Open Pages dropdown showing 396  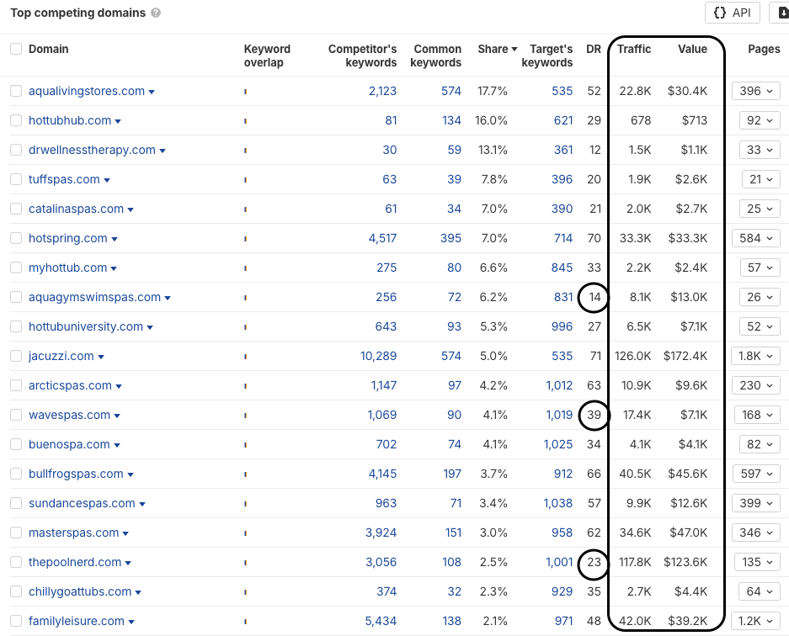(756, 91)
